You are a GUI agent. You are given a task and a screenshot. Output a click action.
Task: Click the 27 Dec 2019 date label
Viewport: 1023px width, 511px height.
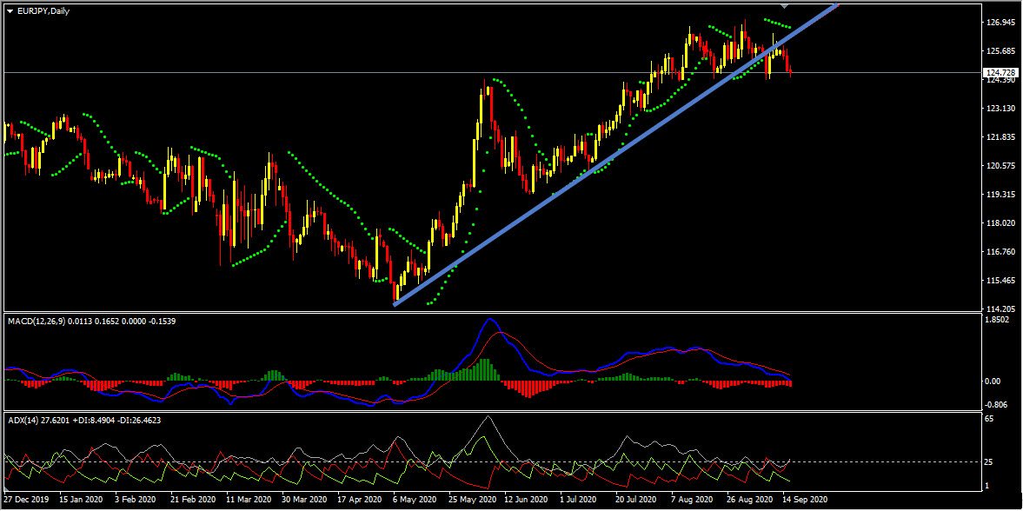click(x=26, y=499)
